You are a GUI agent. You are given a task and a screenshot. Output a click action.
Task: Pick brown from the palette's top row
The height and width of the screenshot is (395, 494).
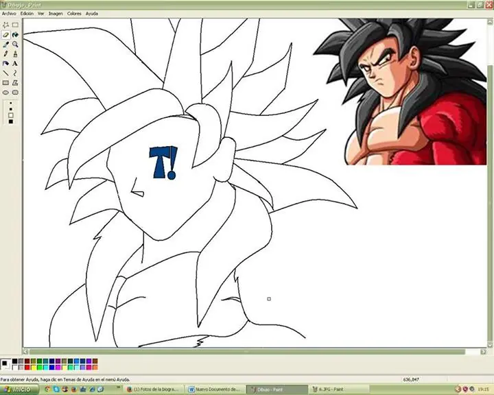95,361
